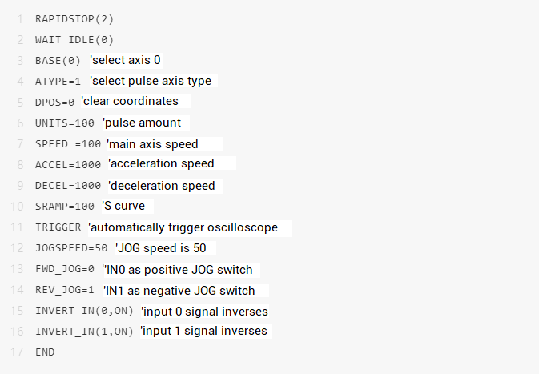This screenshot has width=539, height=374.
Task: Click the SRAMP=100 code
Action: point(65,207)
